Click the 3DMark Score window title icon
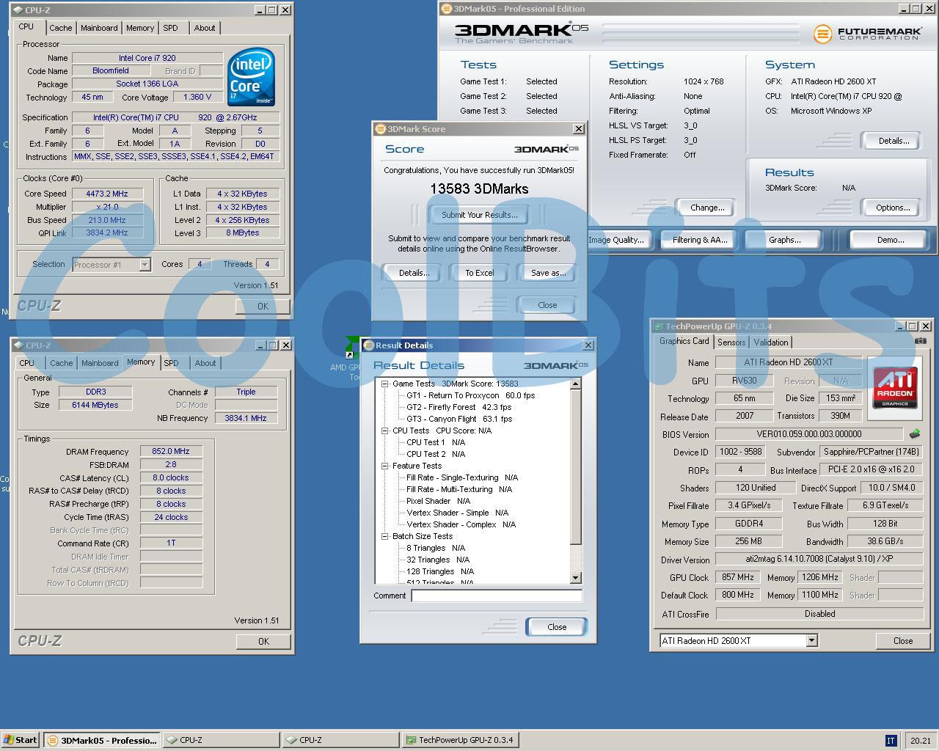 tap(381, 129)
